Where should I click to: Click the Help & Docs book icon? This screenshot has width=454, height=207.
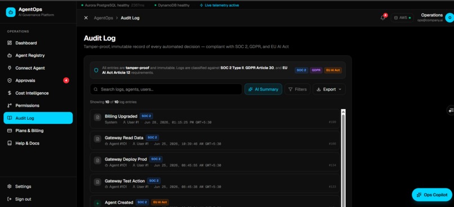[x=10, y=143]
